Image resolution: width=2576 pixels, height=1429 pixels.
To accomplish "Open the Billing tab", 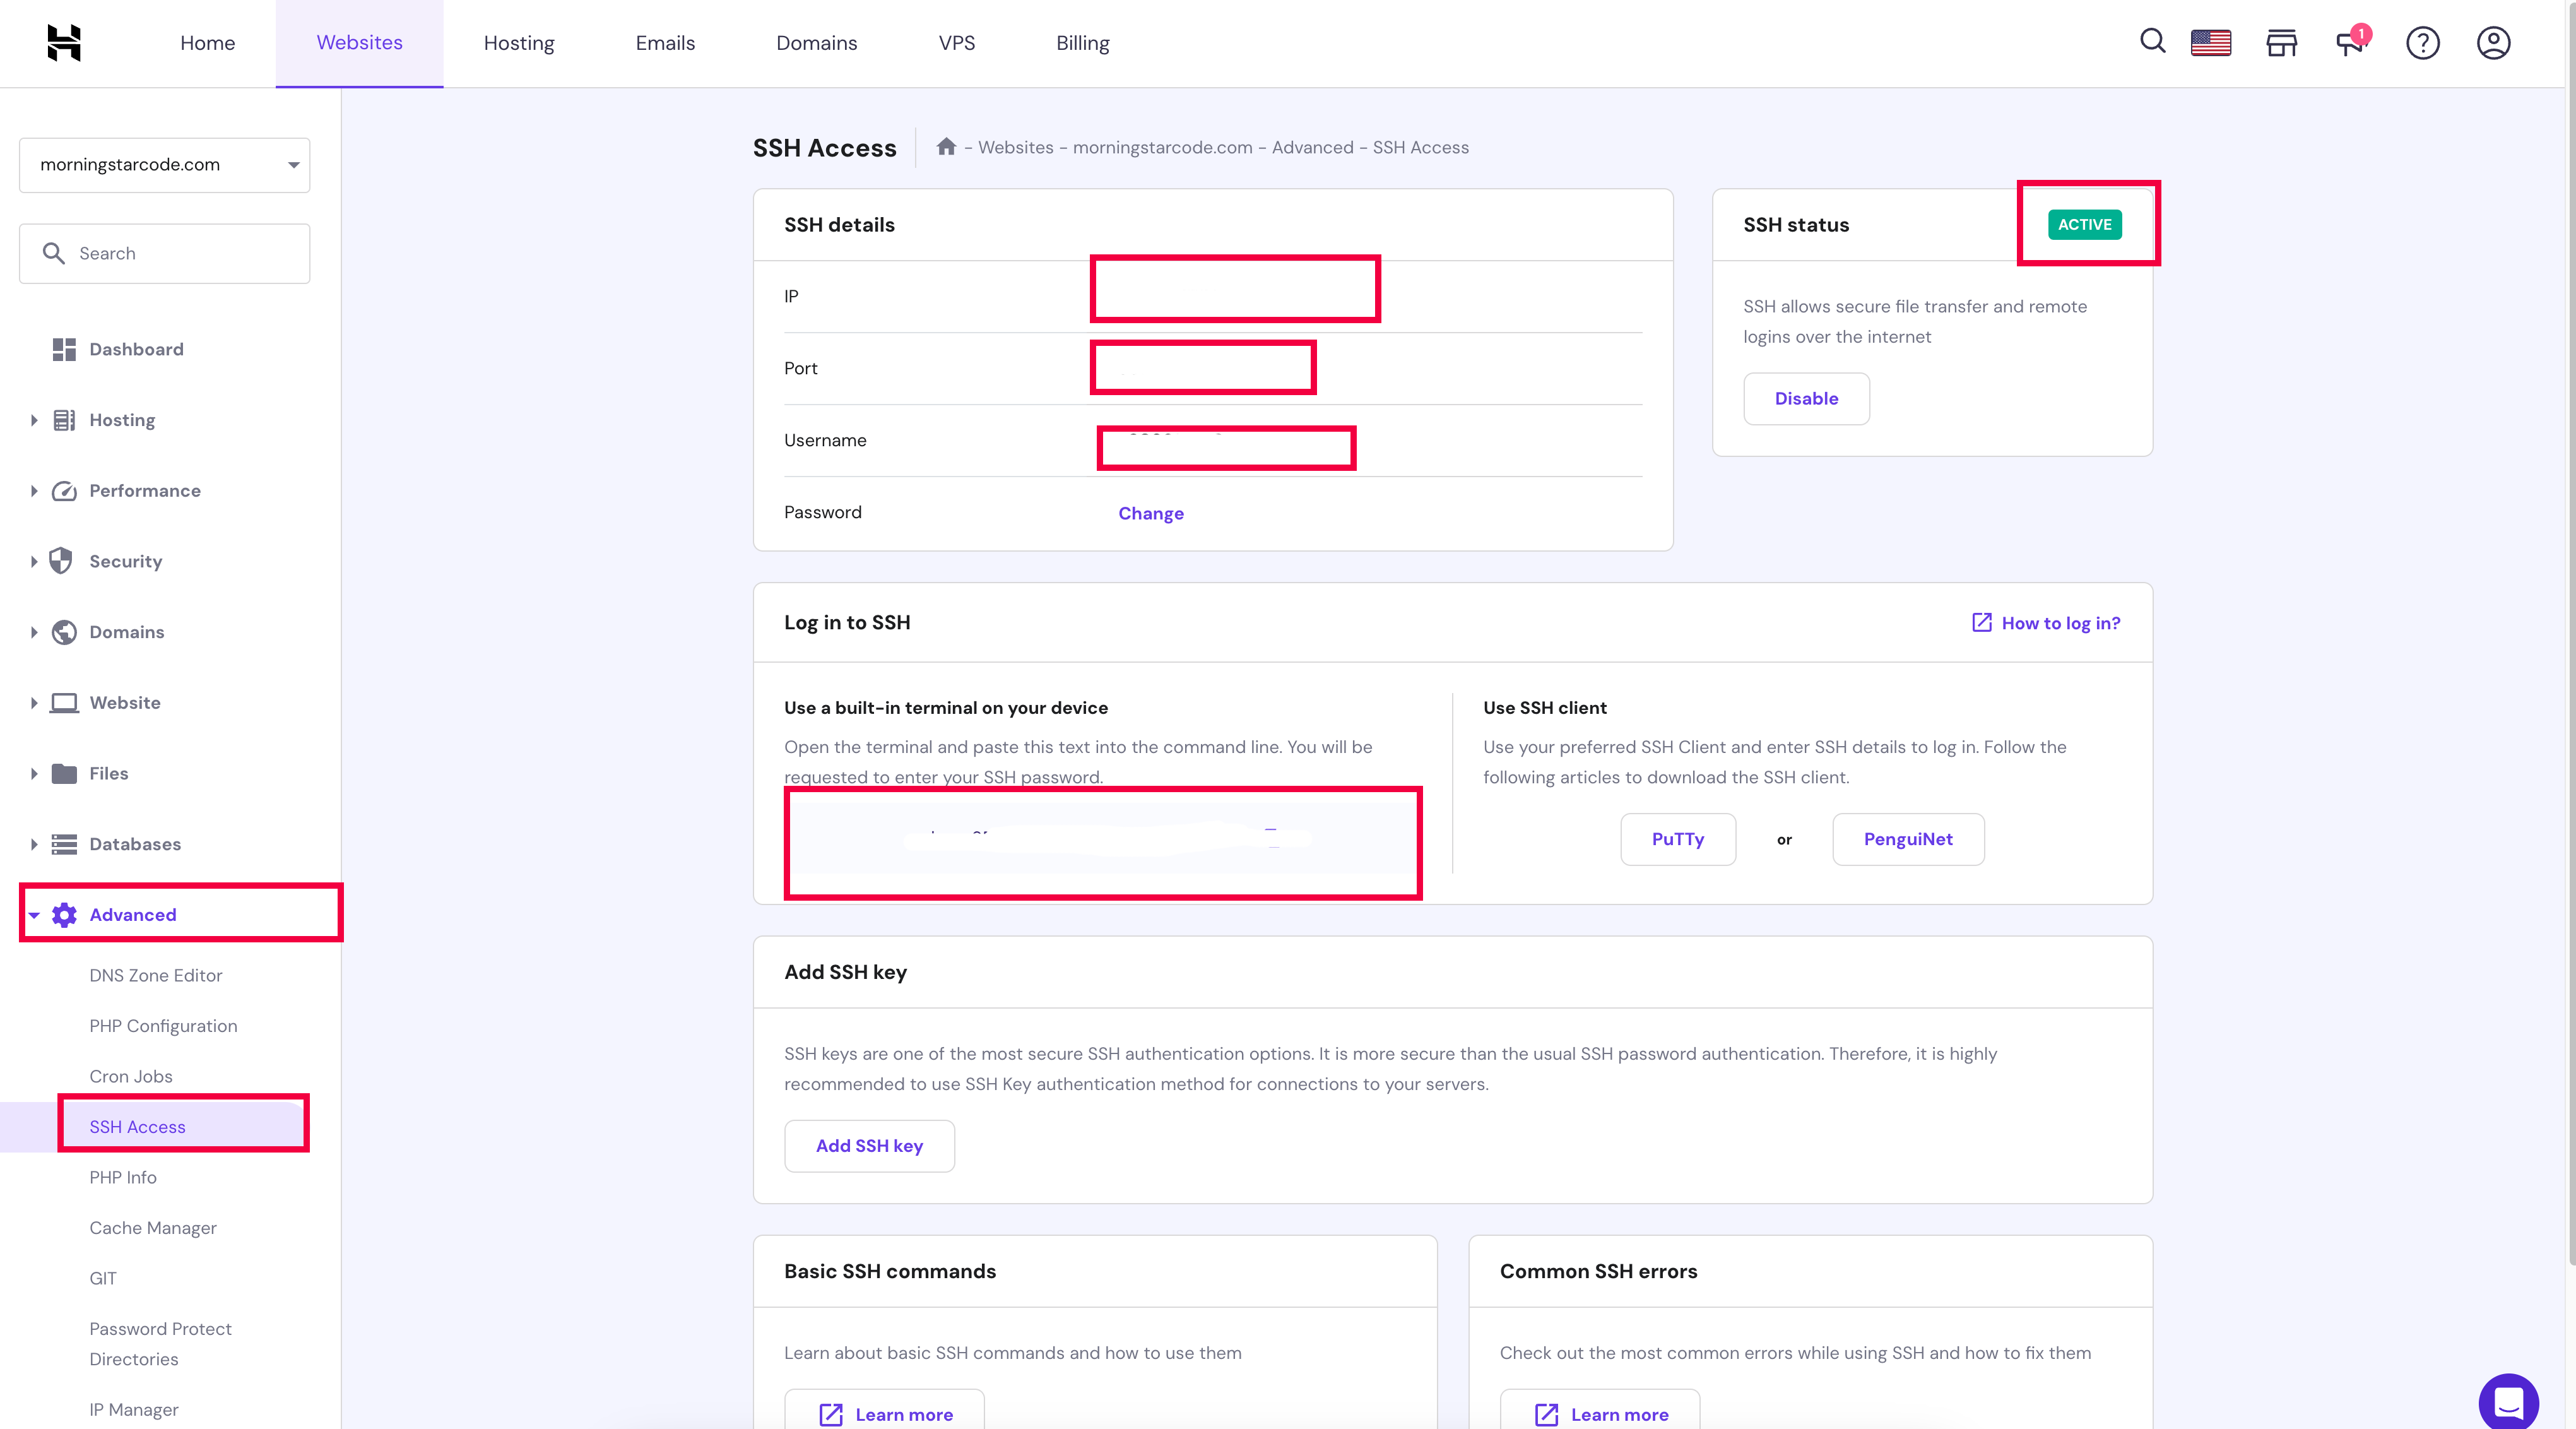I will 1083,43.
